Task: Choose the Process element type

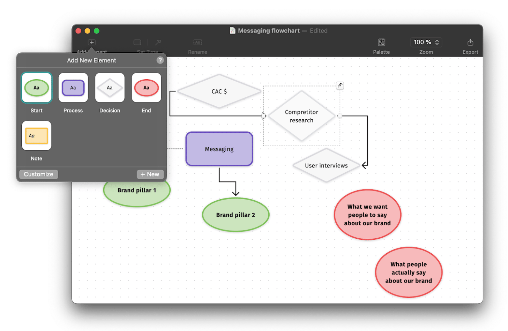Action: [x=73, y=88]
